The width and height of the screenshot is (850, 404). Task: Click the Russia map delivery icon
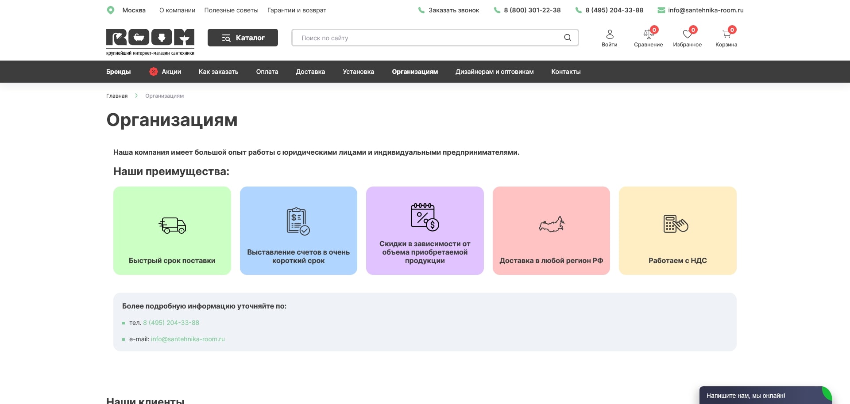pos(551,225)
